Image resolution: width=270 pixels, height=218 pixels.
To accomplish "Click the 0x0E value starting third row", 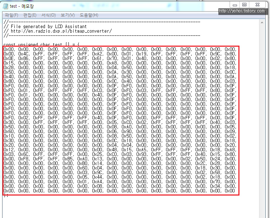I will (x=9, y=59).
